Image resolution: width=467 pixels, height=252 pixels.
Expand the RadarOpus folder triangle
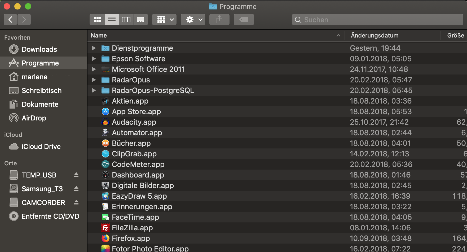tap(94, 80)
